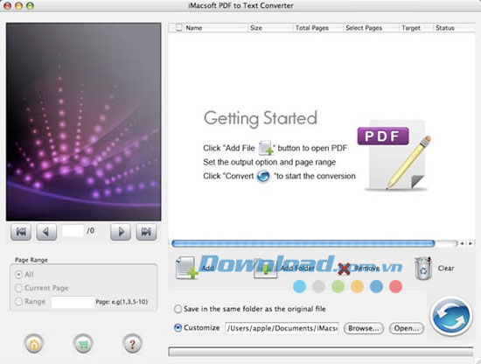Viewport: 481px width, 364px height.
Task: Click the Add File icon in Getting Started text
Action: pos(266,148)
